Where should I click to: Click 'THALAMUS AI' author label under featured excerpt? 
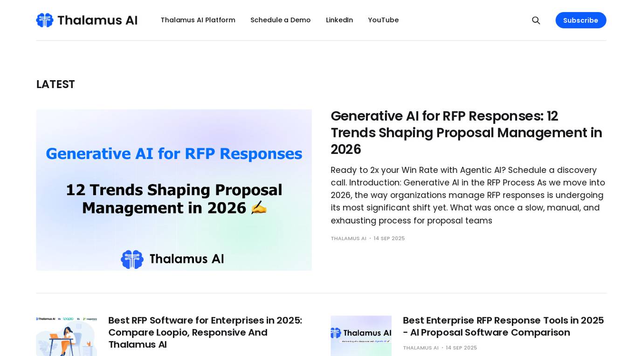click(349, 239)
